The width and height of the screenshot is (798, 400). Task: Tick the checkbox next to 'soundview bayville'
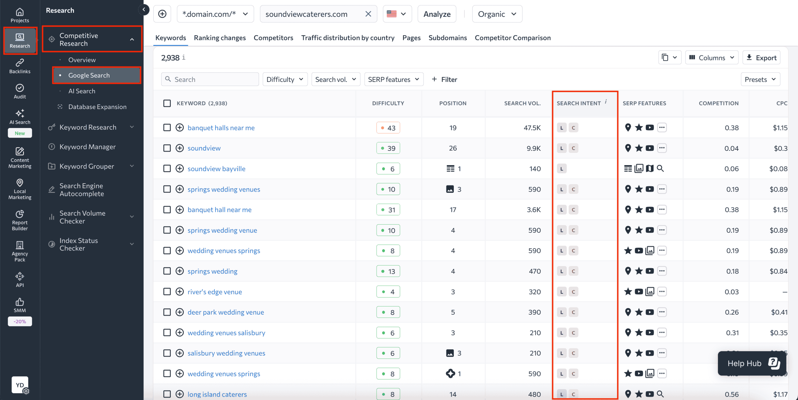[167, 168]
